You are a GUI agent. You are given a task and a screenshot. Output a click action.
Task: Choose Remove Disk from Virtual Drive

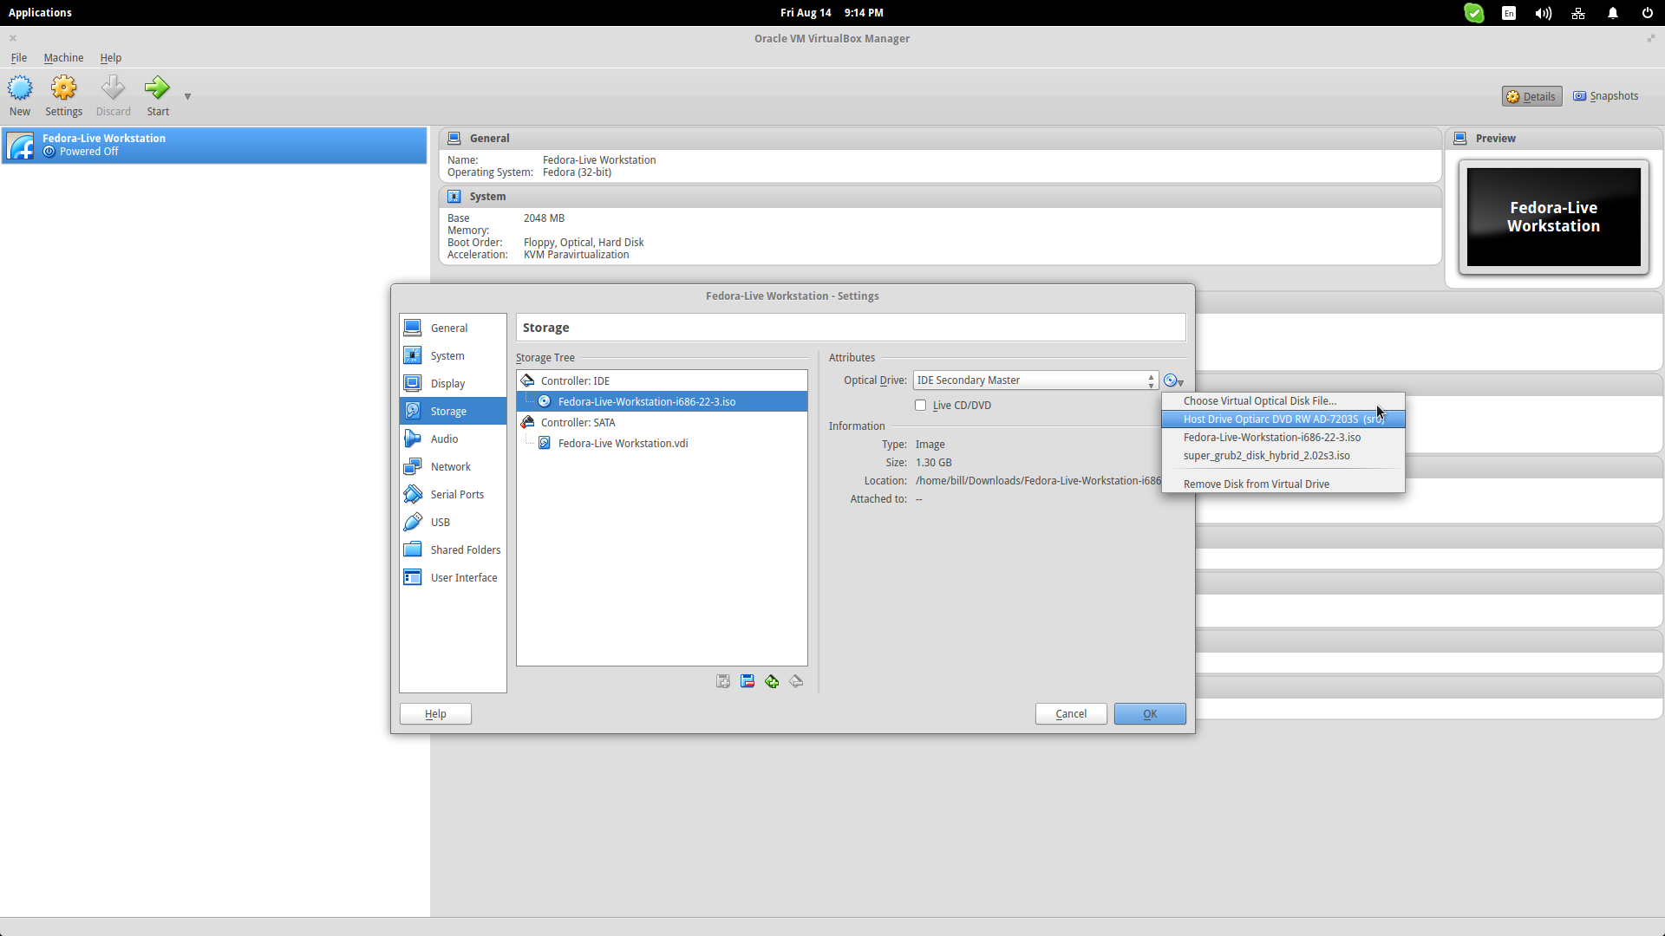tap(1283, 484)
